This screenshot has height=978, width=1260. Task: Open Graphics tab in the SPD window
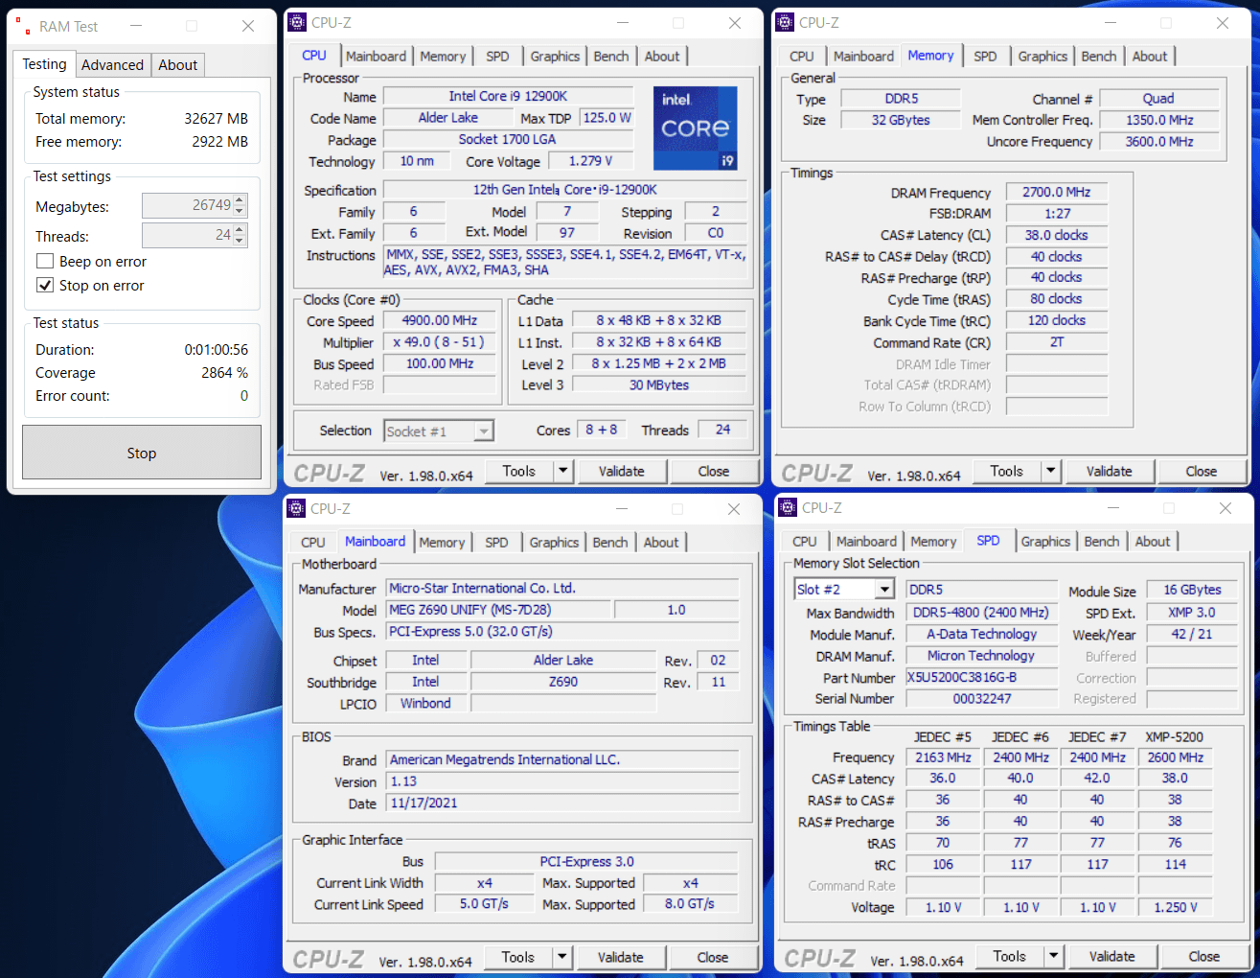point(1045,542)
